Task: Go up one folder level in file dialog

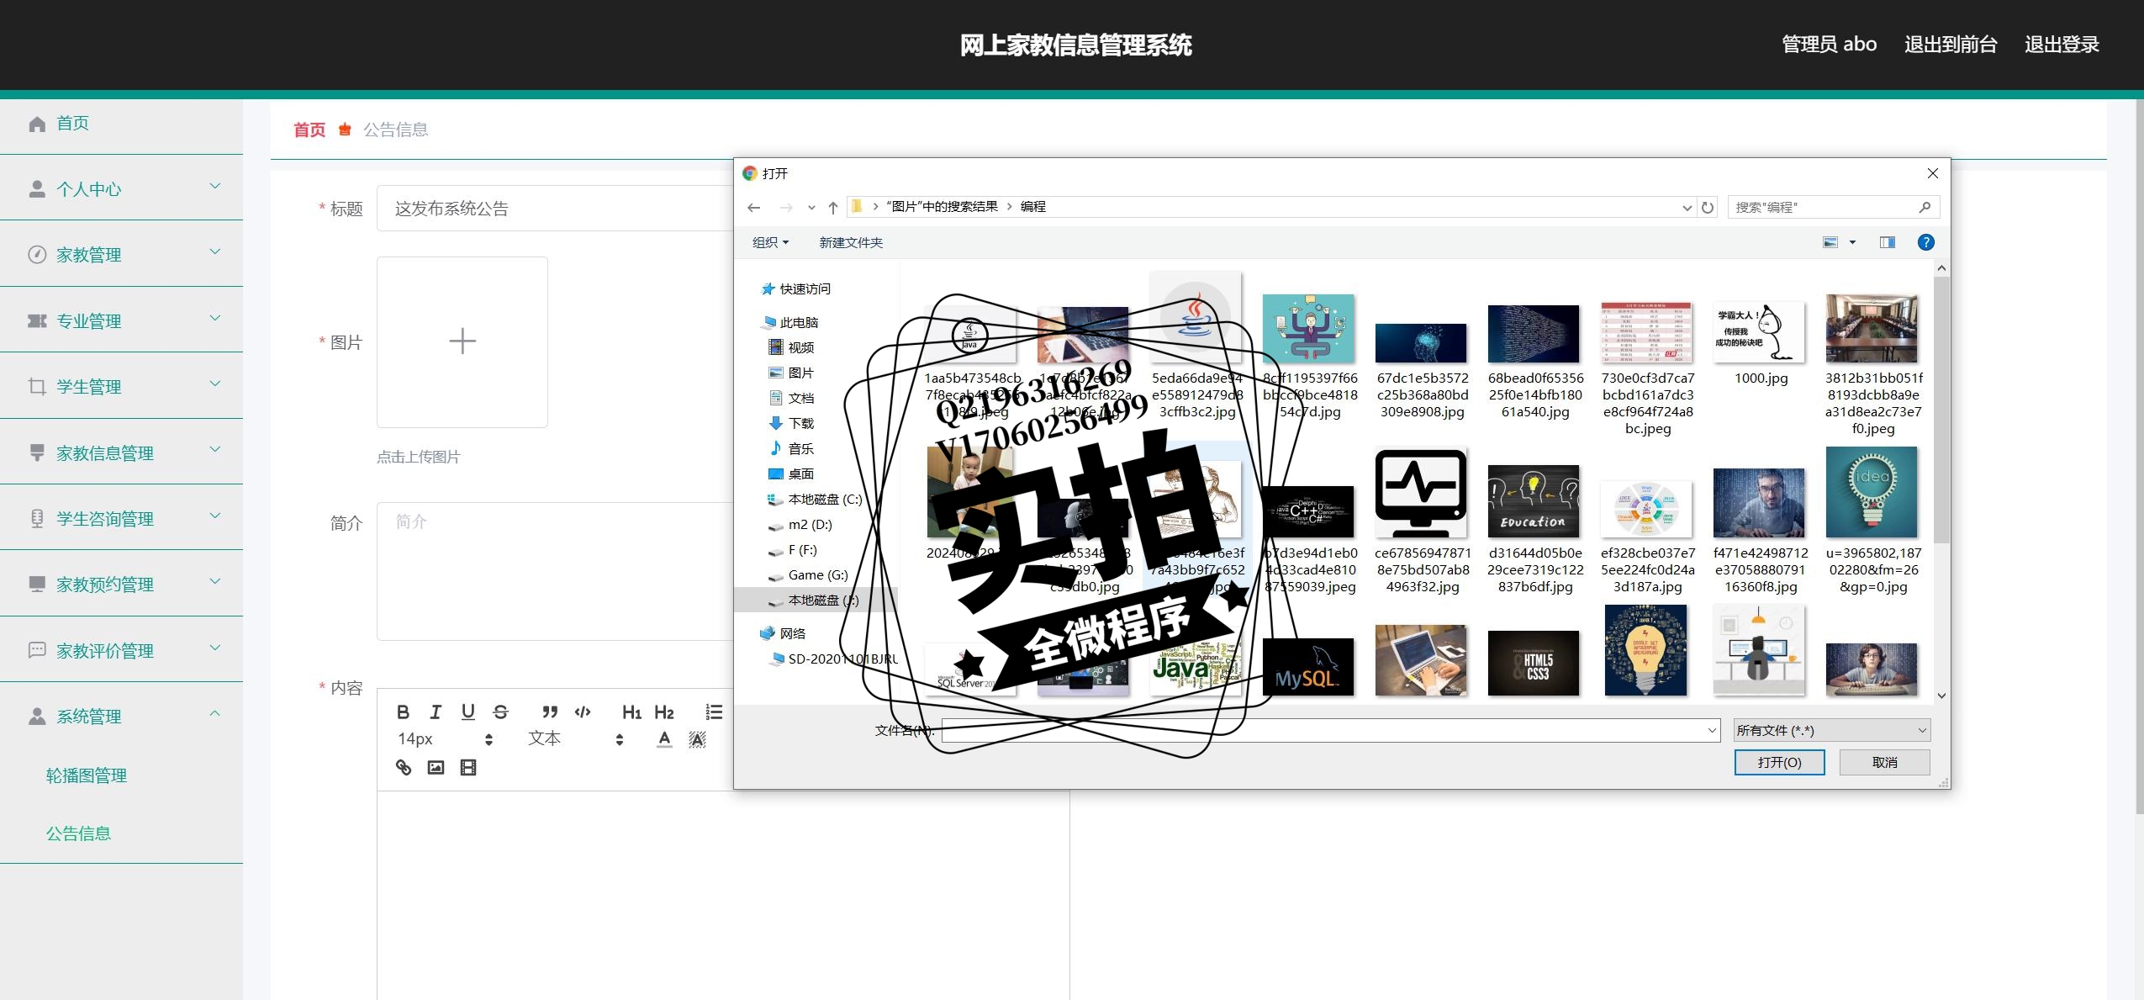Action: [x=832, y=207]
